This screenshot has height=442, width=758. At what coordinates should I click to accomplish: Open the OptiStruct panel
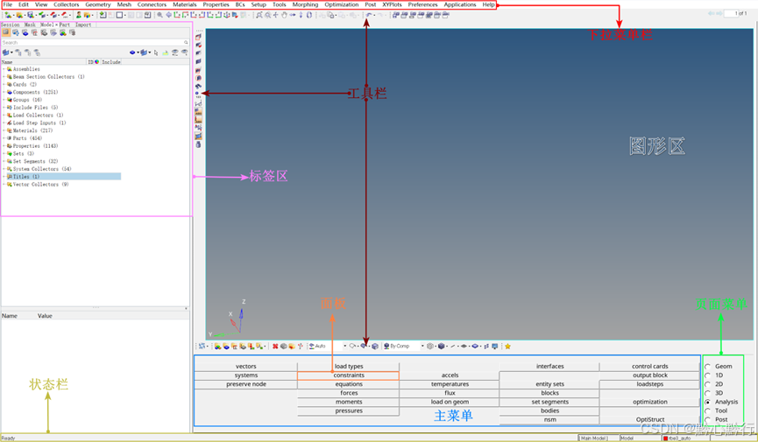pyautogui.click(x=649, y=420)
